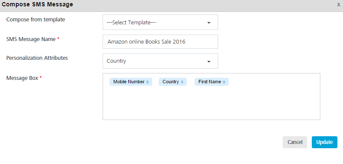The height and width of the screenshot is (164, 343).
Task: Click the Update button
Action: pyautogui.click(x=325, y=142)
